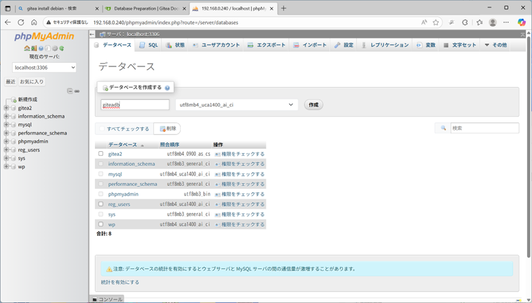Click 削除 button
This screenshot has width=532, height=303.
coord(168,128)
